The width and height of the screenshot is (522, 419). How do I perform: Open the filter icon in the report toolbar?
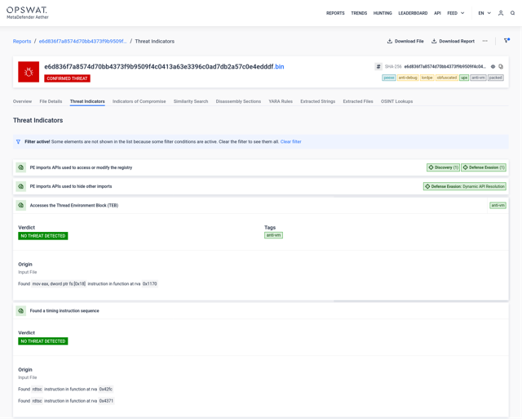point(507,41)
